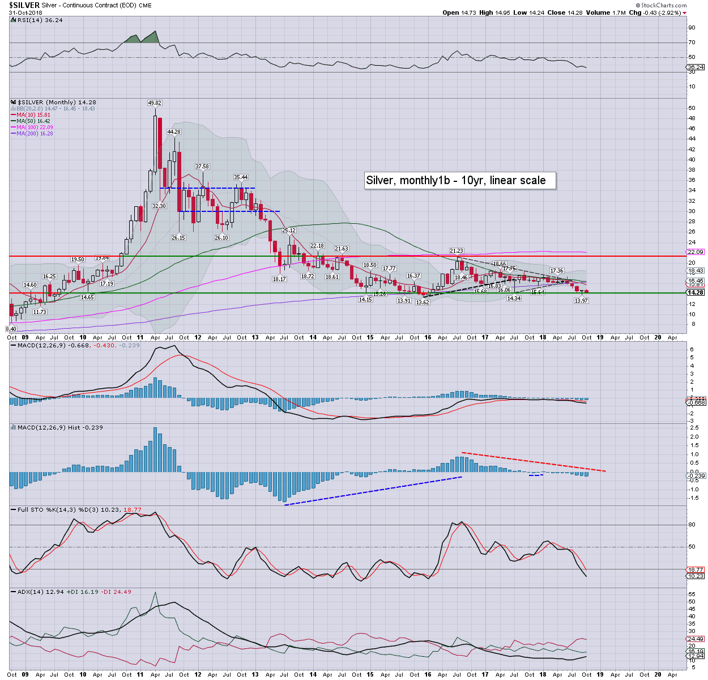Select the histogram icon beside MACD Hist label
Screen dimensions: 708x680
(13, 428)
